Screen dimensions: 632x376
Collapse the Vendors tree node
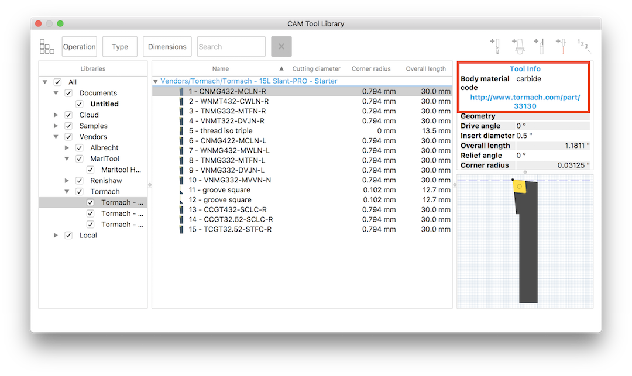(x=56, y=137)
